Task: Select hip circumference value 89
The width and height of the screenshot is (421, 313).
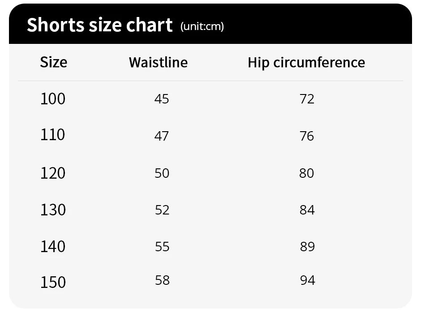Action: [x=308, y=246]
